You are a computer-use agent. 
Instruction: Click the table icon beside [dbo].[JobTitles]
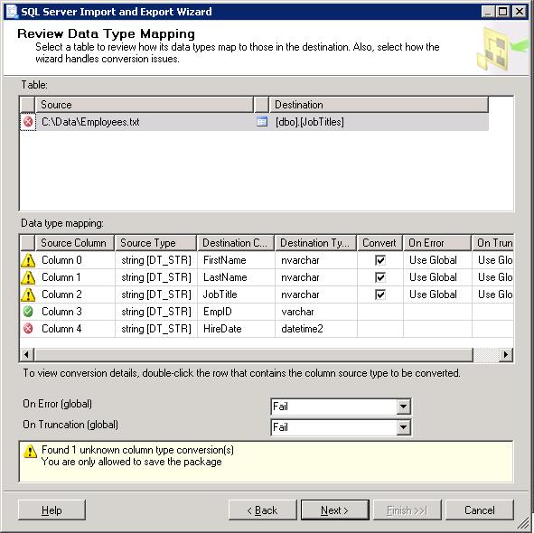pyautogui.click(x=261, y=122)
